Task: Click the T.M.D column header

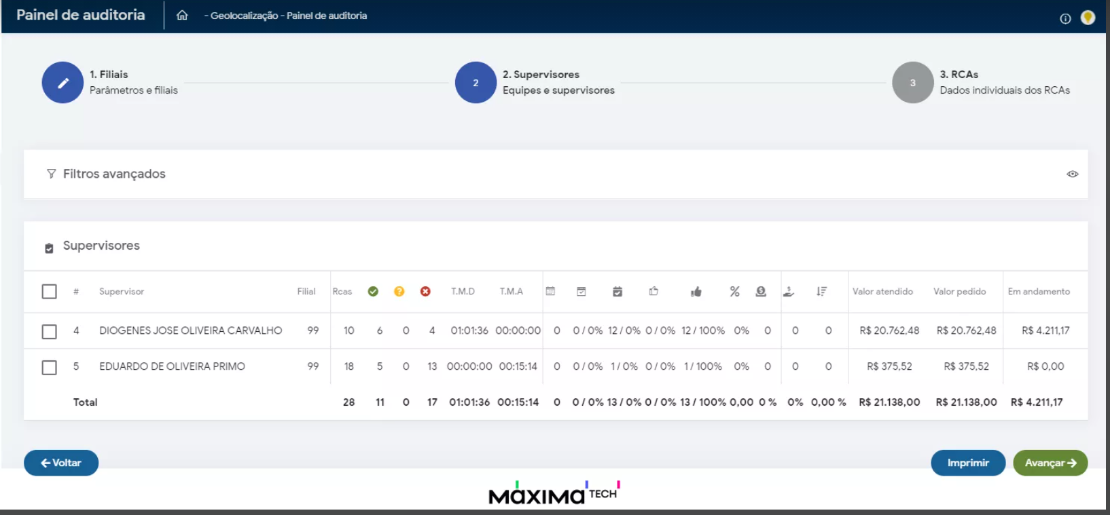Action: [463, 291]
